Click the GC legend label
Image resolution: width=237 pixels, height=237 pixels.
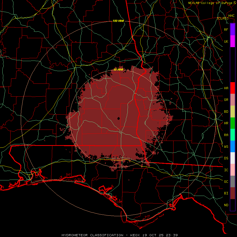tap(226, 181)
